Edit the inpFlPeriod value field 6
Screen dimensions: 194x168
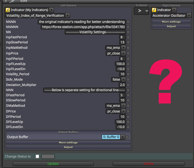pos(122,59)
